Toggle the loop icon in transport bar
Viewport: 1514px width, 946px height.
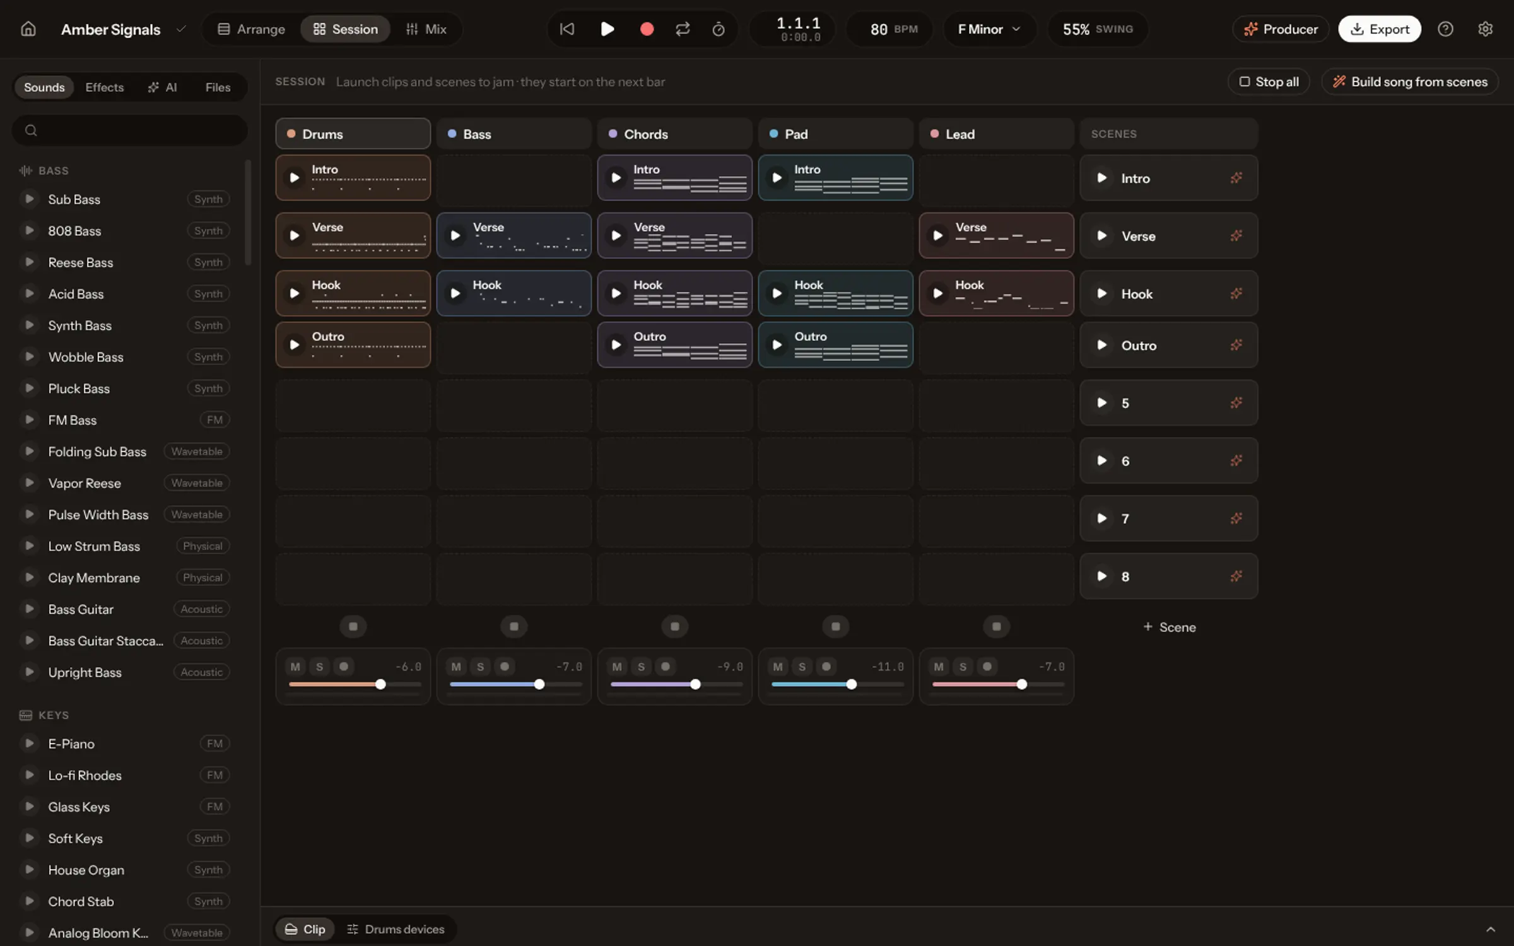[683, 29]
